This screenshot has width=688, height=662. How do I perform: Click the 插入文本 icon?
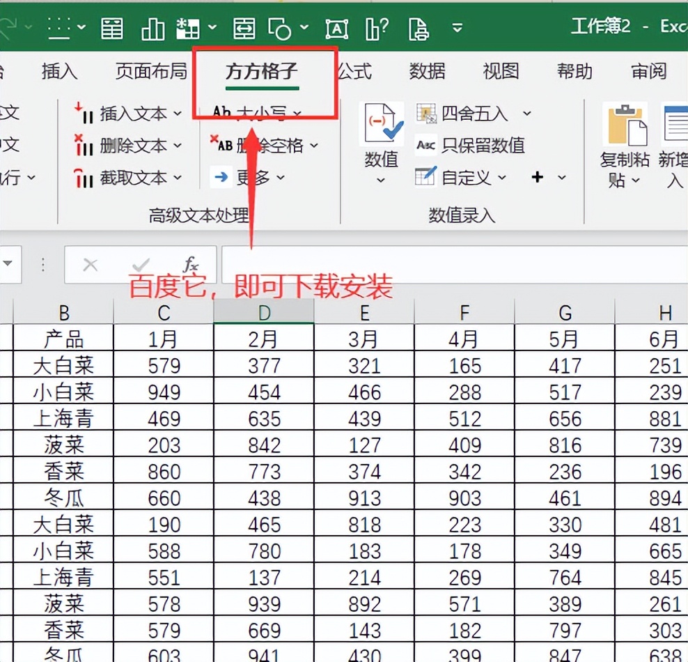(84, 114)
